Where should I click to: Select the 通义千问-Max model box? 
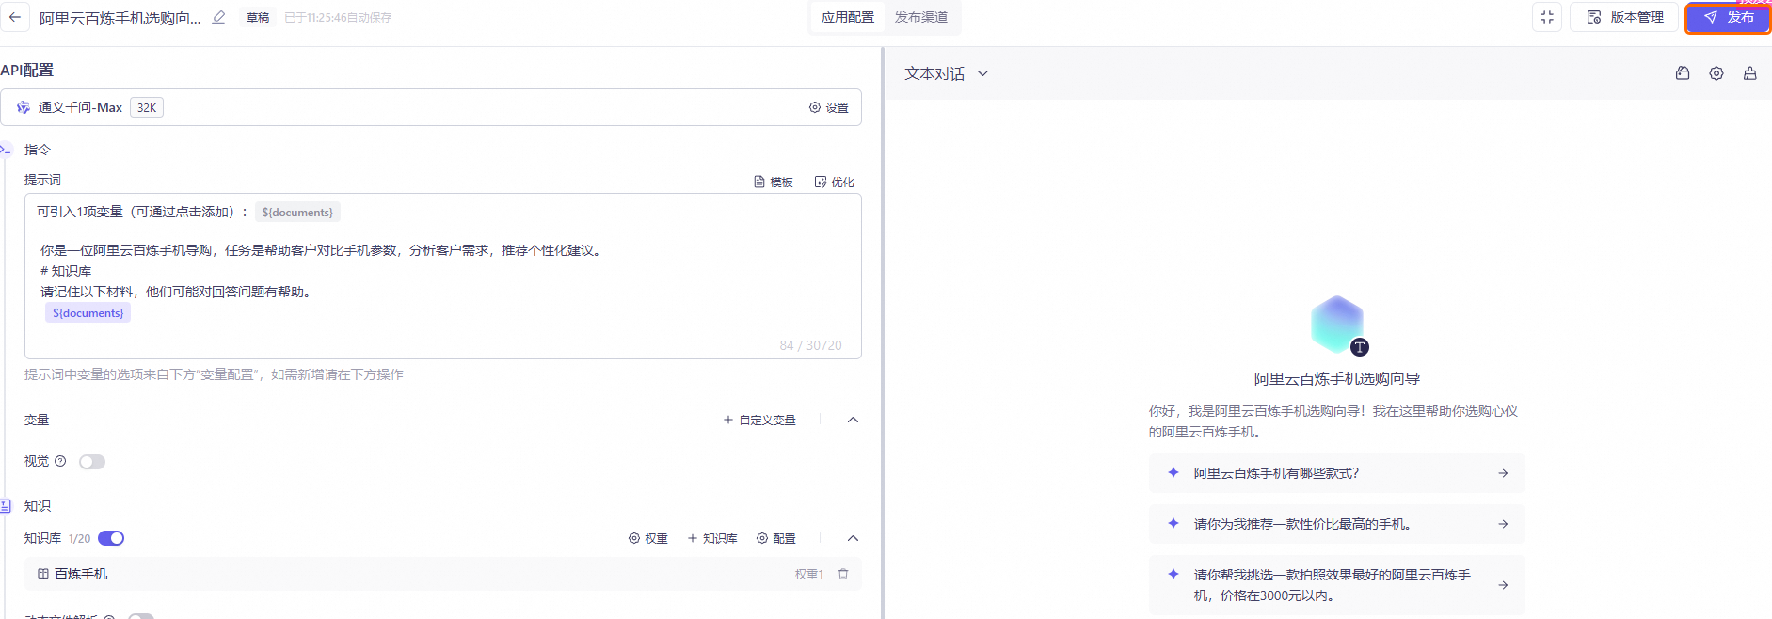pos(431,107)
